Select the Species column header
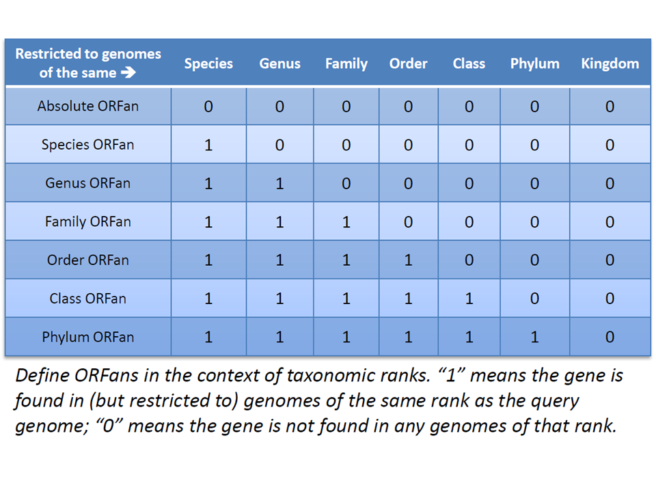This screenshot has width=656, height=492. click(x=208, y=64)
